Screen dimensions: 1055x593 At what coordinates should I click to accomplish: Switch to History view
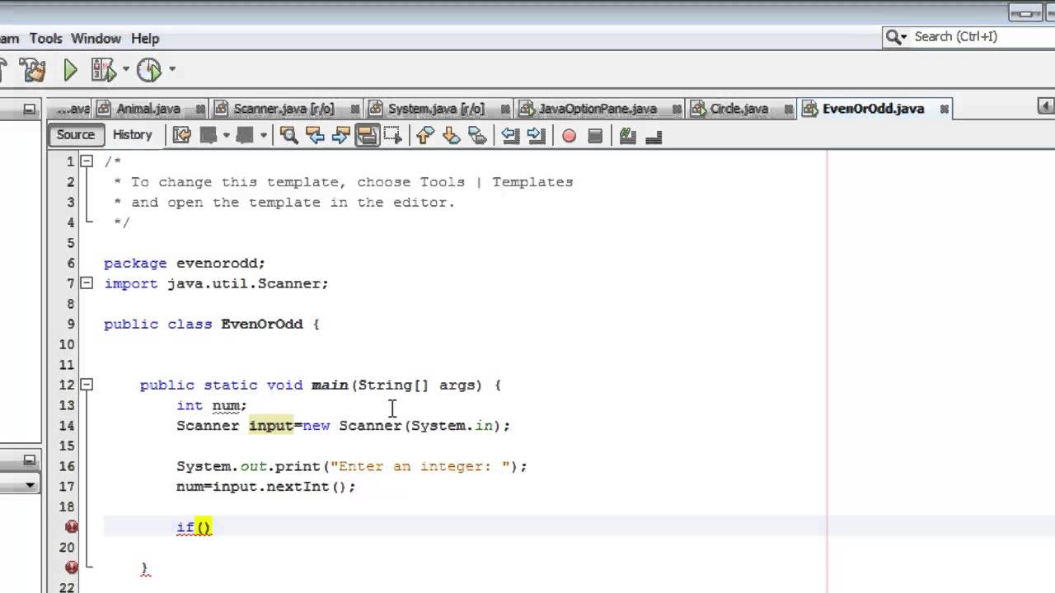pyautogui.click(x=133, y=135)
